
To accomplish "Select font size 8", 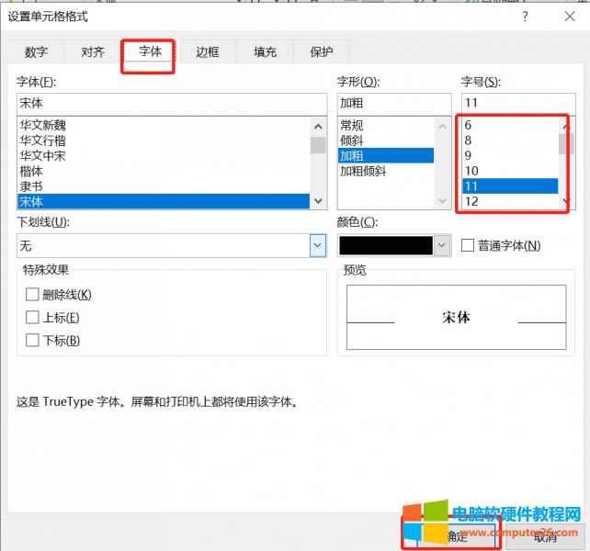I will (510, 141).
